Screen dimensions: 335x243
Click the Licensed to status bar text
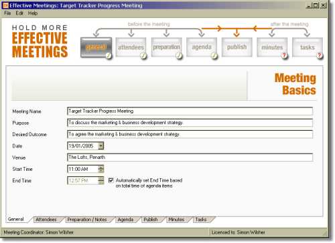tap(239, 232)
